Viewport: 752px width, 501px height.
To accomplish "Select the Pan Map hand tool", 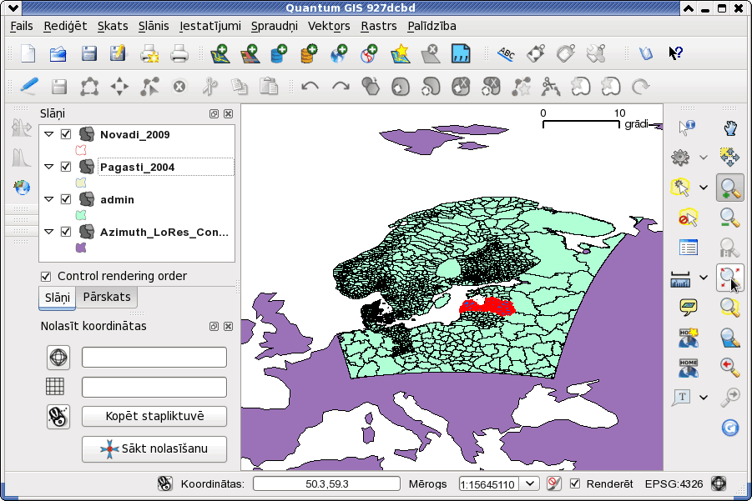I will (x=729, y=128).
